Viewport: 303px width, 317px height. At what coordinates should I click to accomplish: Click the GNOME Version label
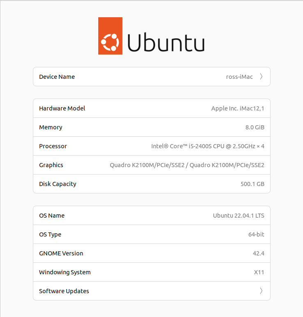tap(61, 253)
